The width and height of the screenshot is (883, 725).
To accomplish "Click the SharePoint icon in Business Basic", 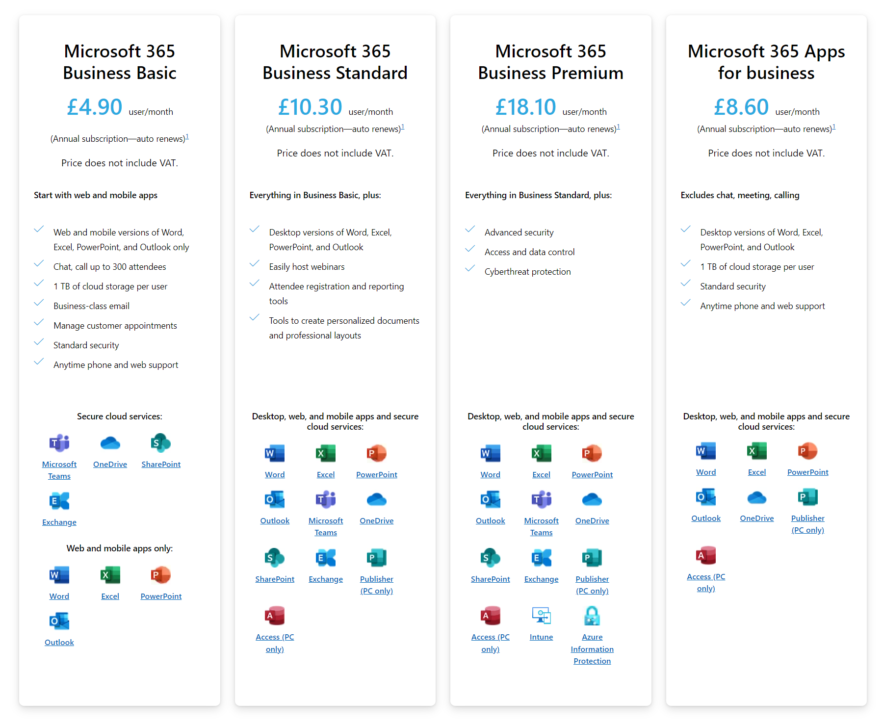I will pyautogui.click(x=161, y=443).
